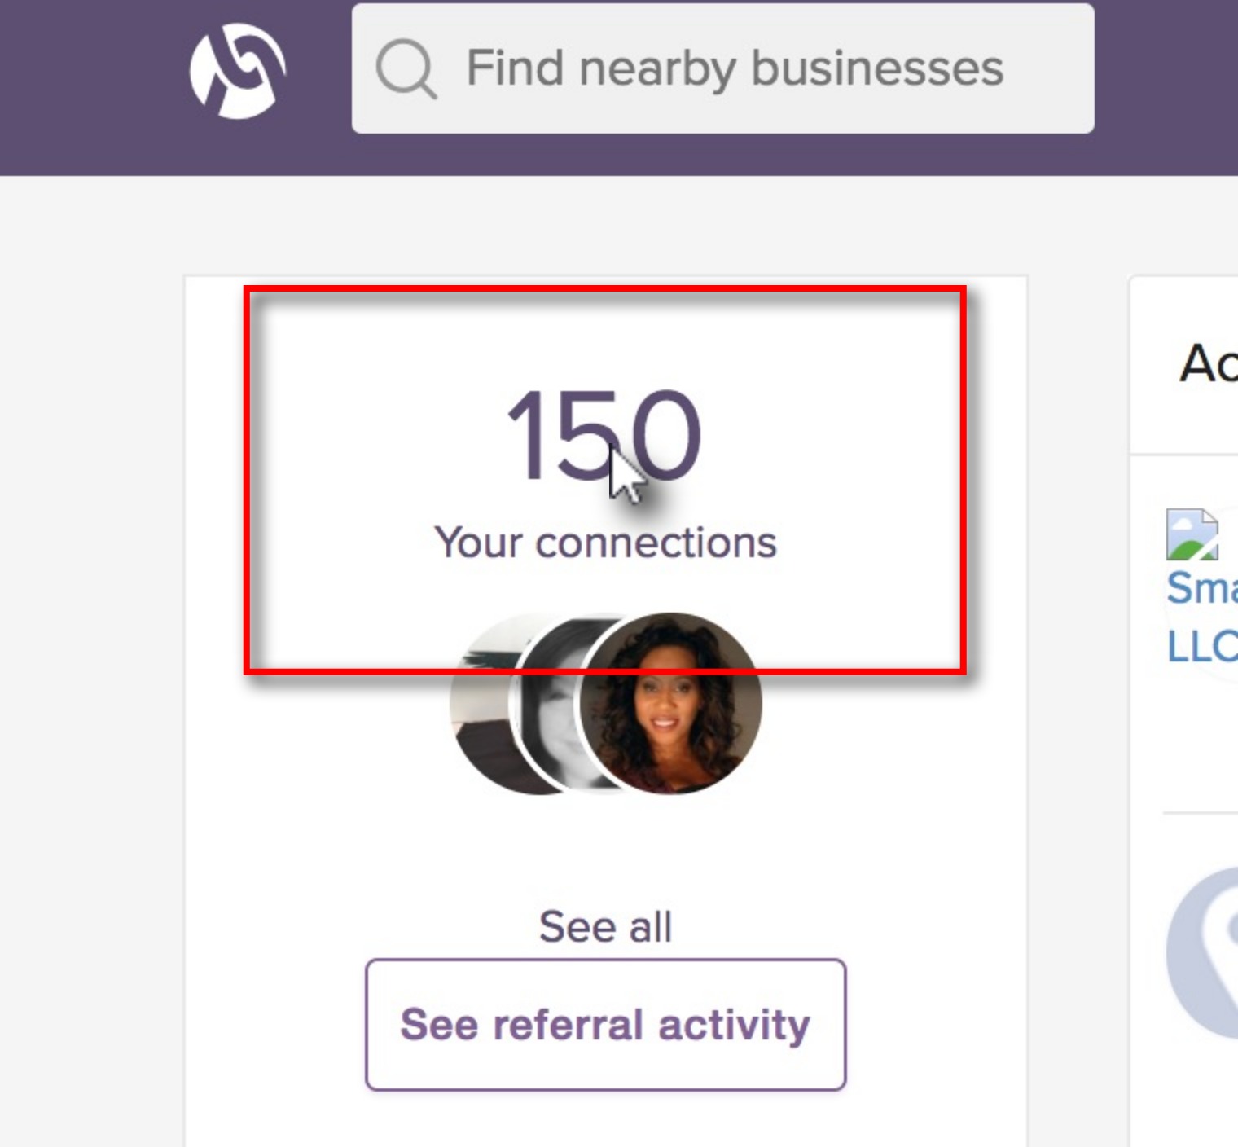Click the magnifying glass search icon
Screen dimensions: 1238x1147
tap(406, 69)
